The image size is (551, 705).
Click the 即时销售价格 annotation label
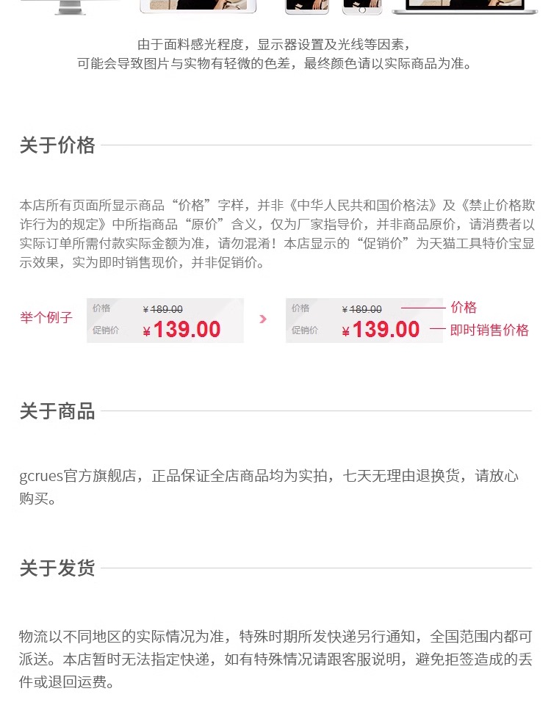point(489,330)
